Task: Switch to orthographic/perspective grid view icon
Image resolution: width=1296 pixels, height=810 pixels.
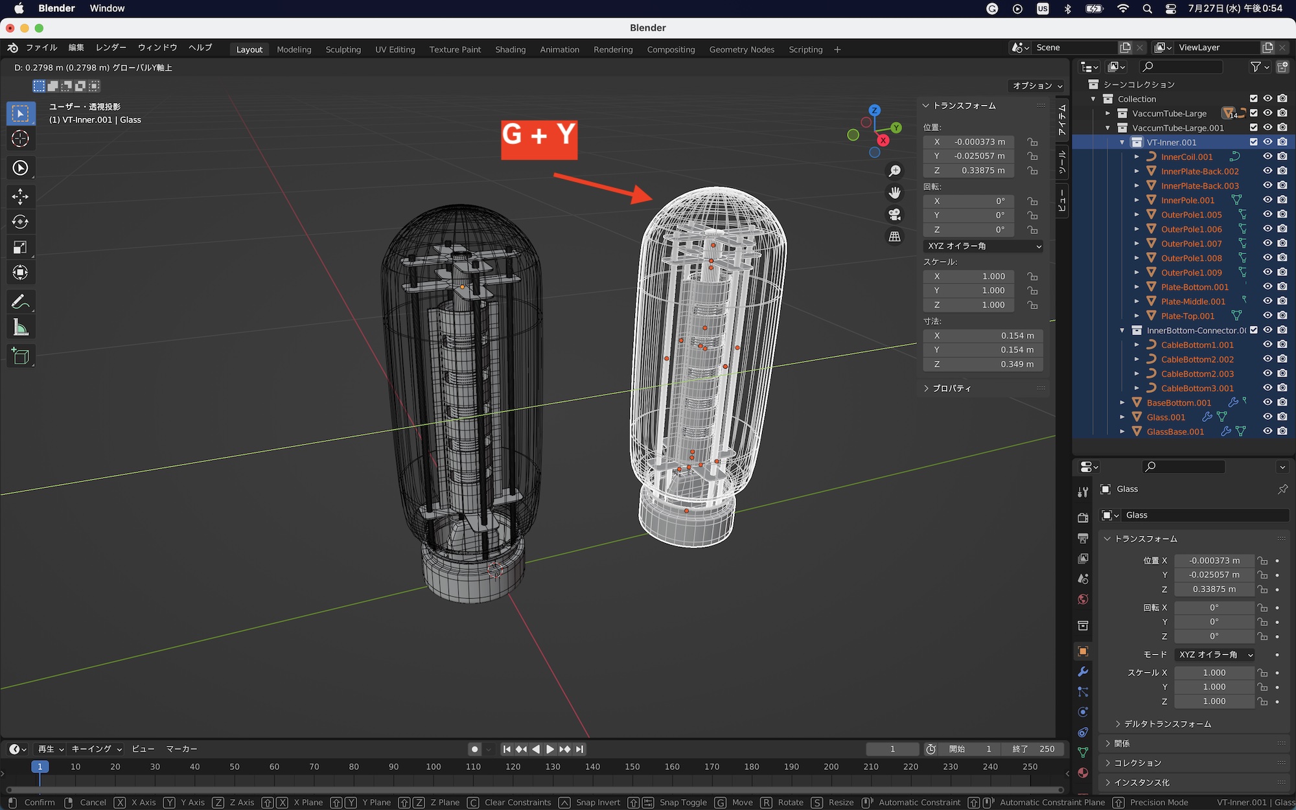Action: (894, 237)
